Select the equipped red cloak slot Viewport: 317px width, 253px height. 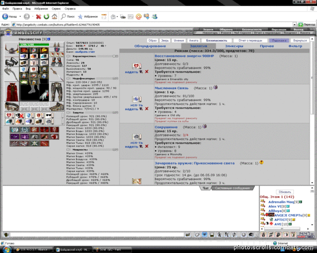[x=12, y=92]
